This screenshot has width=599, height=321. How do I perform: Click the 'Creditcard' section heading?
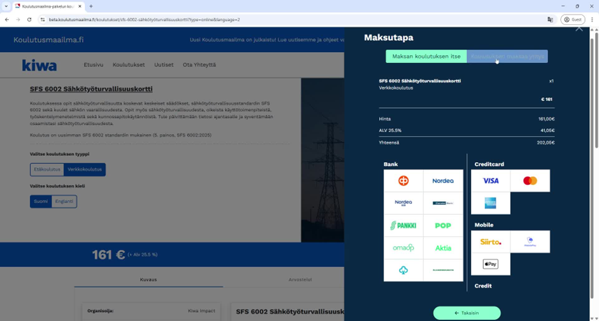(x=489, y=164)
